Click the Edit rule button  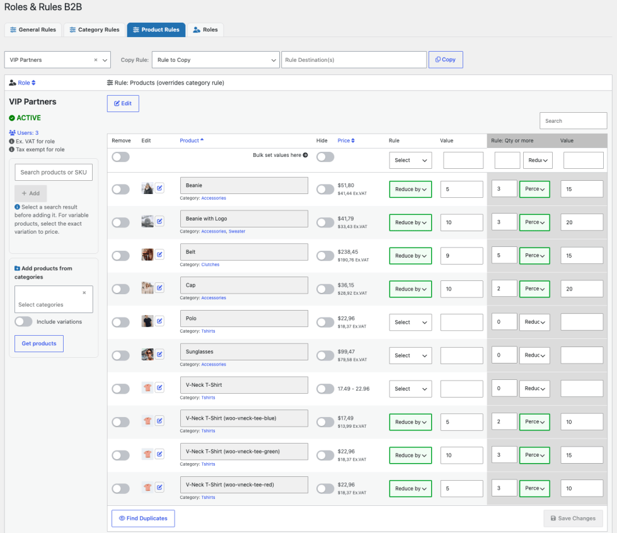(123, 103)
